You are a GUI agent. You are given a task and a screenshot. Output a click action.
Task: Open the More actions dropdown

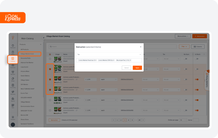pyautogui.click(x=183, y=36)
